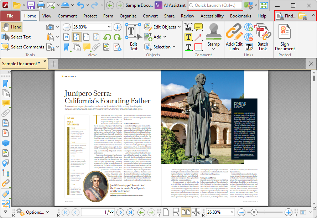Click the zoom out minus button in ribbon
The image size is (317, 218).
click(x=66, y=27)
